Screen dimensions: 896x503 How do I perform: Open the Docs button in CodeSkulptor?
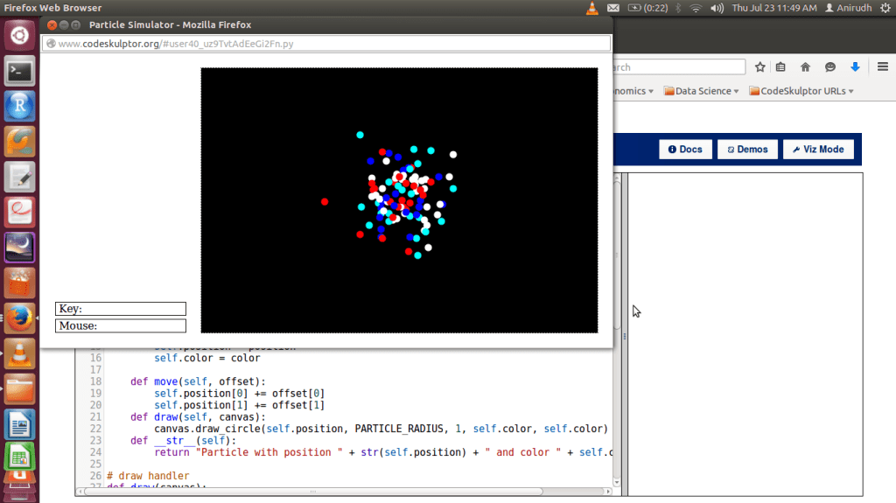click(x=685, y=150)
